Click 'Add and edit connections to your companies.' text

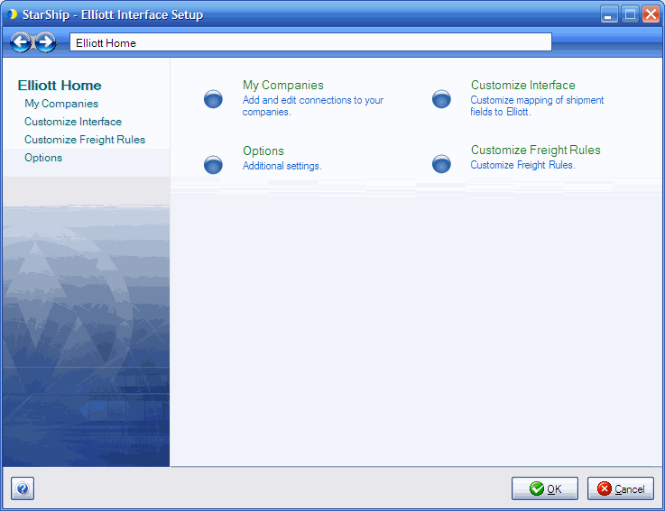click(313, 106)
